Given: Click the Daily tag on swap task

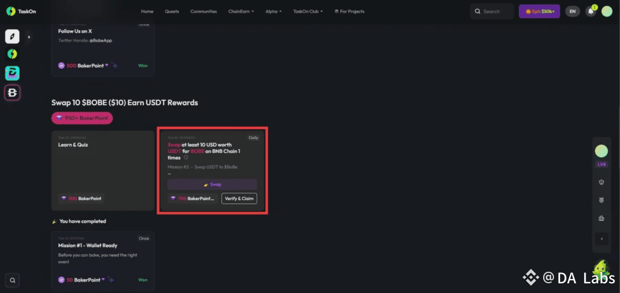Looking at the screenshot, I should [x=253, y=138].
